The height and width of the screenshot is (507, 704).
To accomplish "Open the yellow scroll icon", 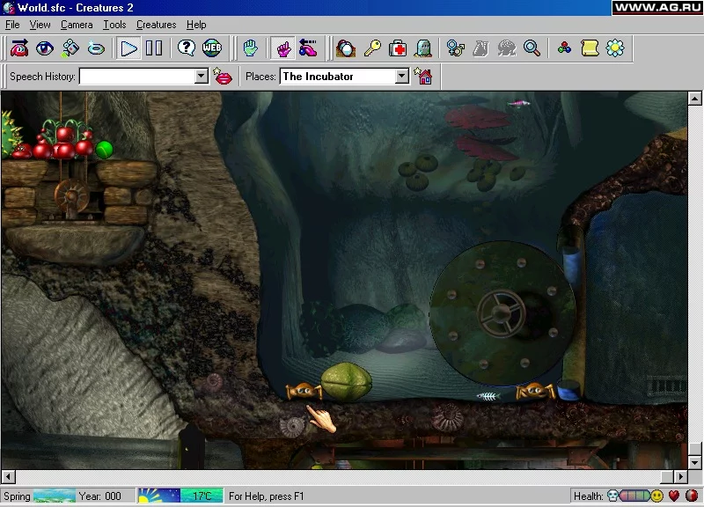I will (590, 48).
